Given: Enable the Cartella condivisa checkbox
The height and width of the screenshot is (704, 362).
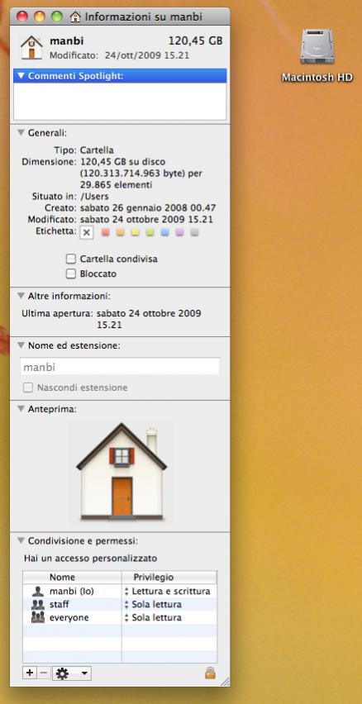Looking at the screenshot, I should click(71, 259).
